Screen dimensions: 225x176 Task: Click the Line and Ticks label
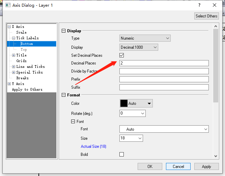[x=30, y=67]
